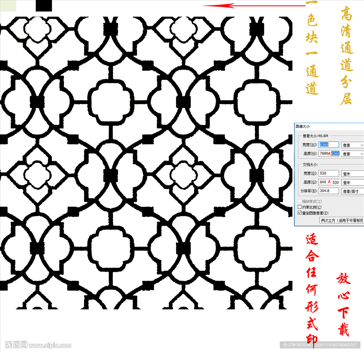Click the black lattice pattern preview image
The height and width of the screenshot is (352, 364).
coord(146,163)
